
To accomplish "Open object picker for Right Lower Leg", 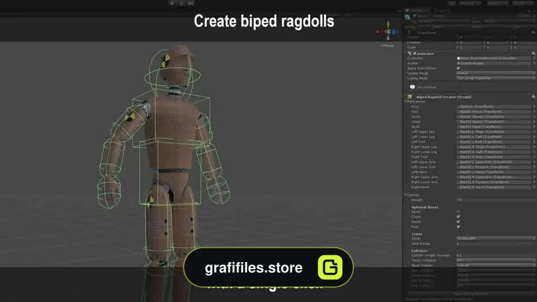I will [x=534, y=152].
